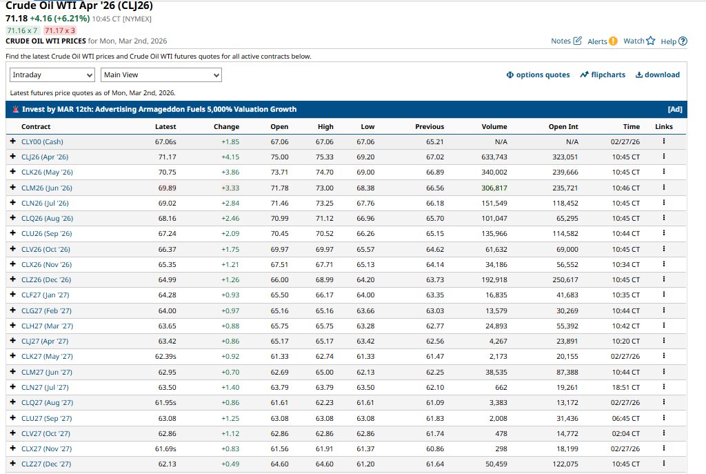This screenshot has height=474, width=706.
Task: Open the CLM27 (Jun '27) contract link
Action: 47,372
